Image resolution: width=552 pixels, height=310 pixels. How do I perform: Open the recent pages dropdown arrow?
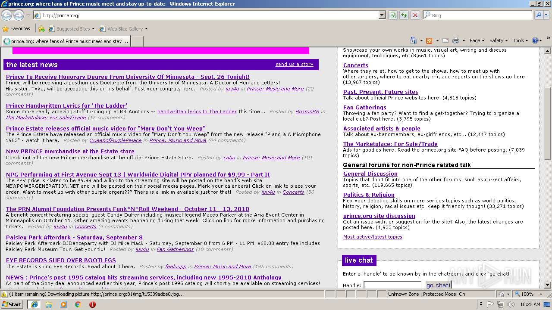[28, 15]
